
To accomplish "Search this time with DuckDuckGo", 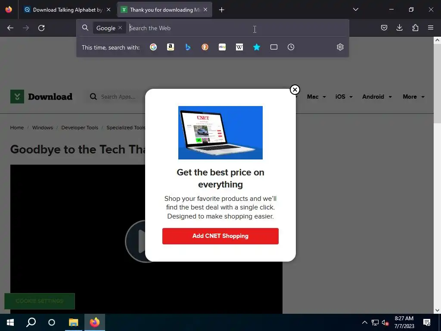I will tap(205, 47).
